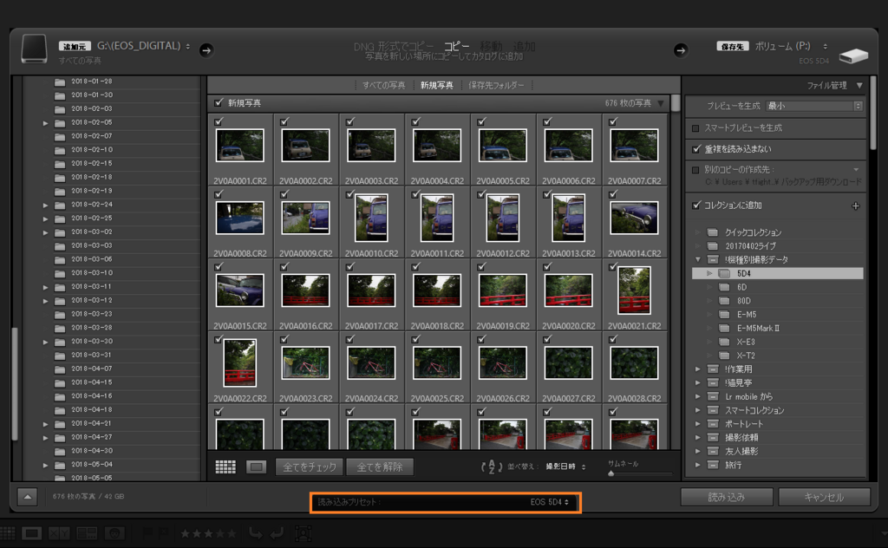Expand the !作業用 collection set
The image size is (888, 548).
[698, 369]
